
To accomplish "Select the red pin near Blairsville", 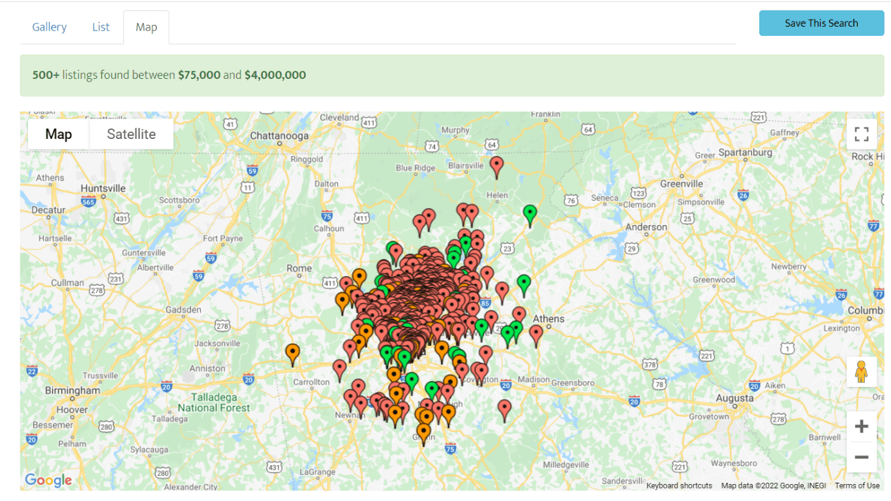I will pyautogui.click(x=497, y=166).
